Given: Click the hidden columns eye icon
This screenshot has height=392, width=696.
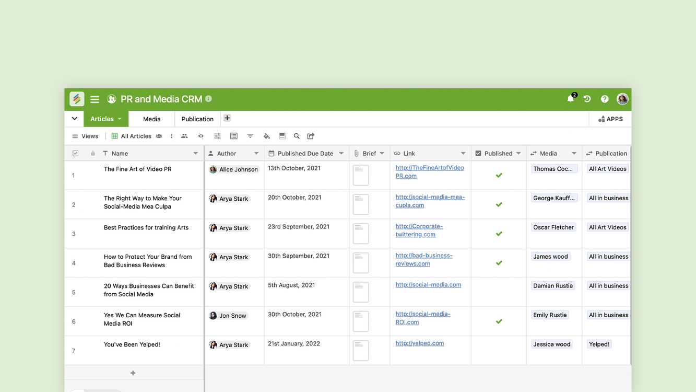Looking at the screenshot, I should tap(200, 136).
